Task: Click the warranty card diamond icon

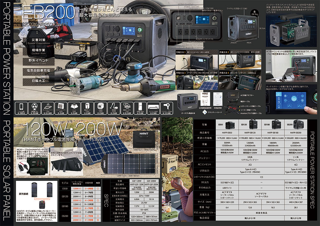Action: 204,112
